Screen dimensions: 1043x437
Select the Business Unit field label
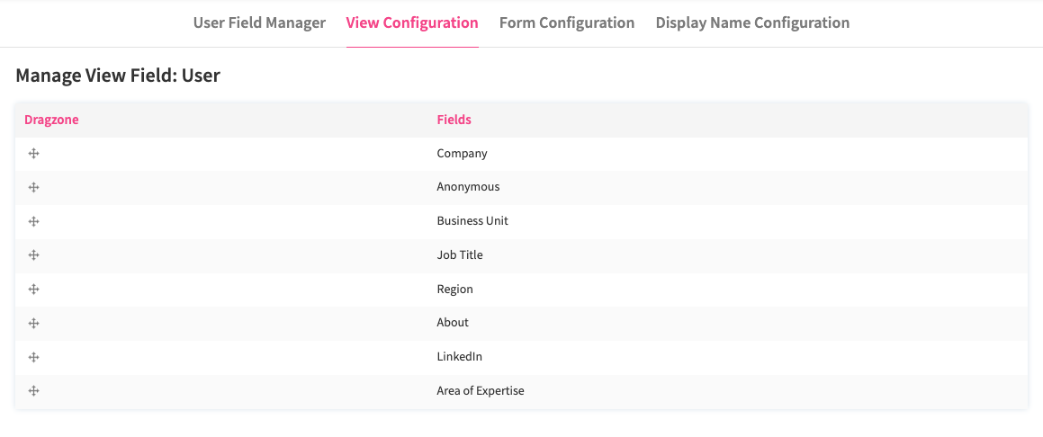pyautogui.click(x=472, y=221)
